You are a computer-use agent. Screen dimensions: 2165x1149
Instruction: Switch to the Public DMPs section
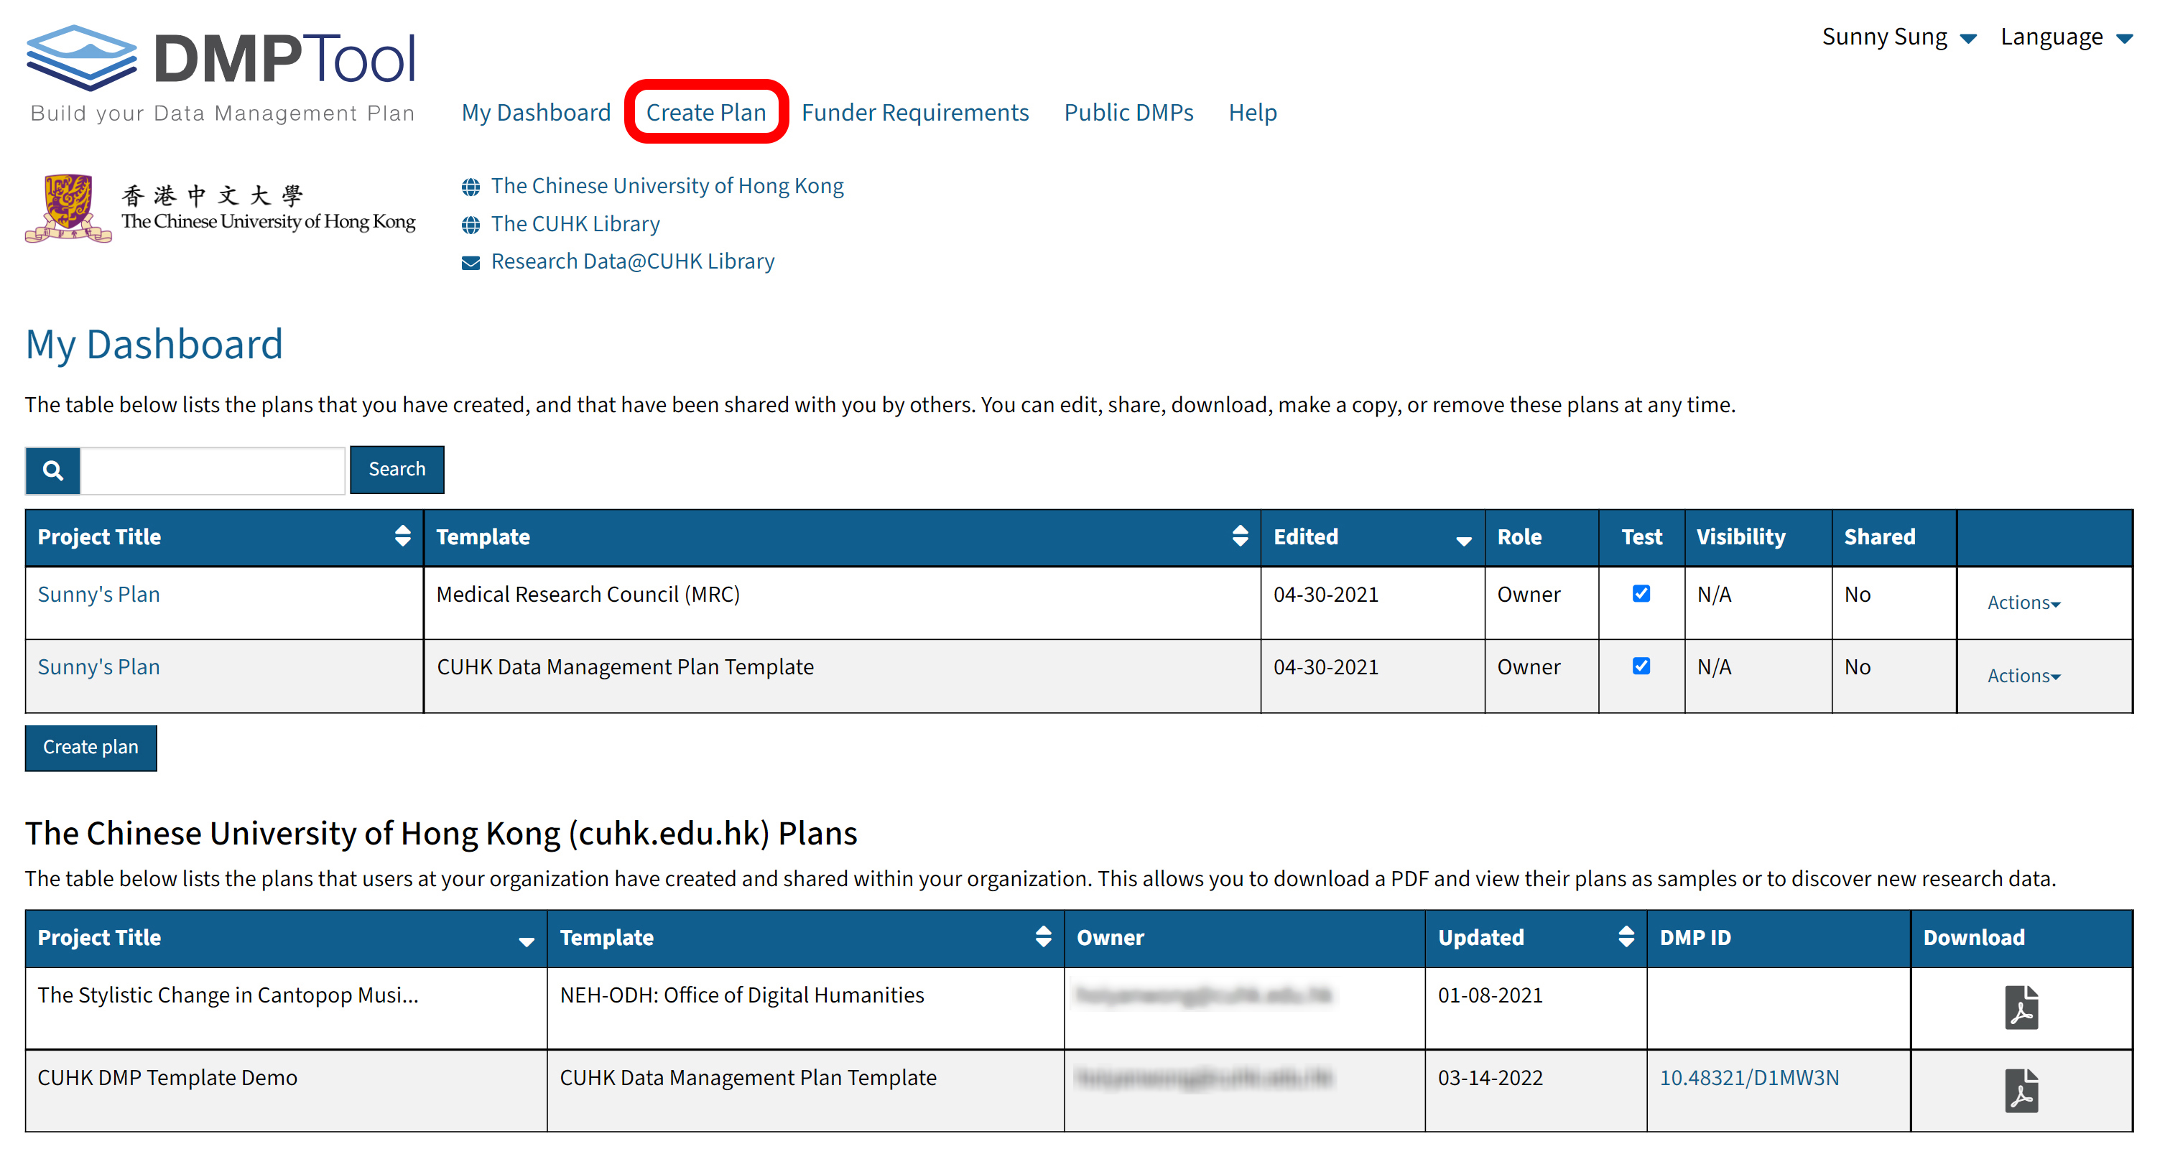point(1128,112)
